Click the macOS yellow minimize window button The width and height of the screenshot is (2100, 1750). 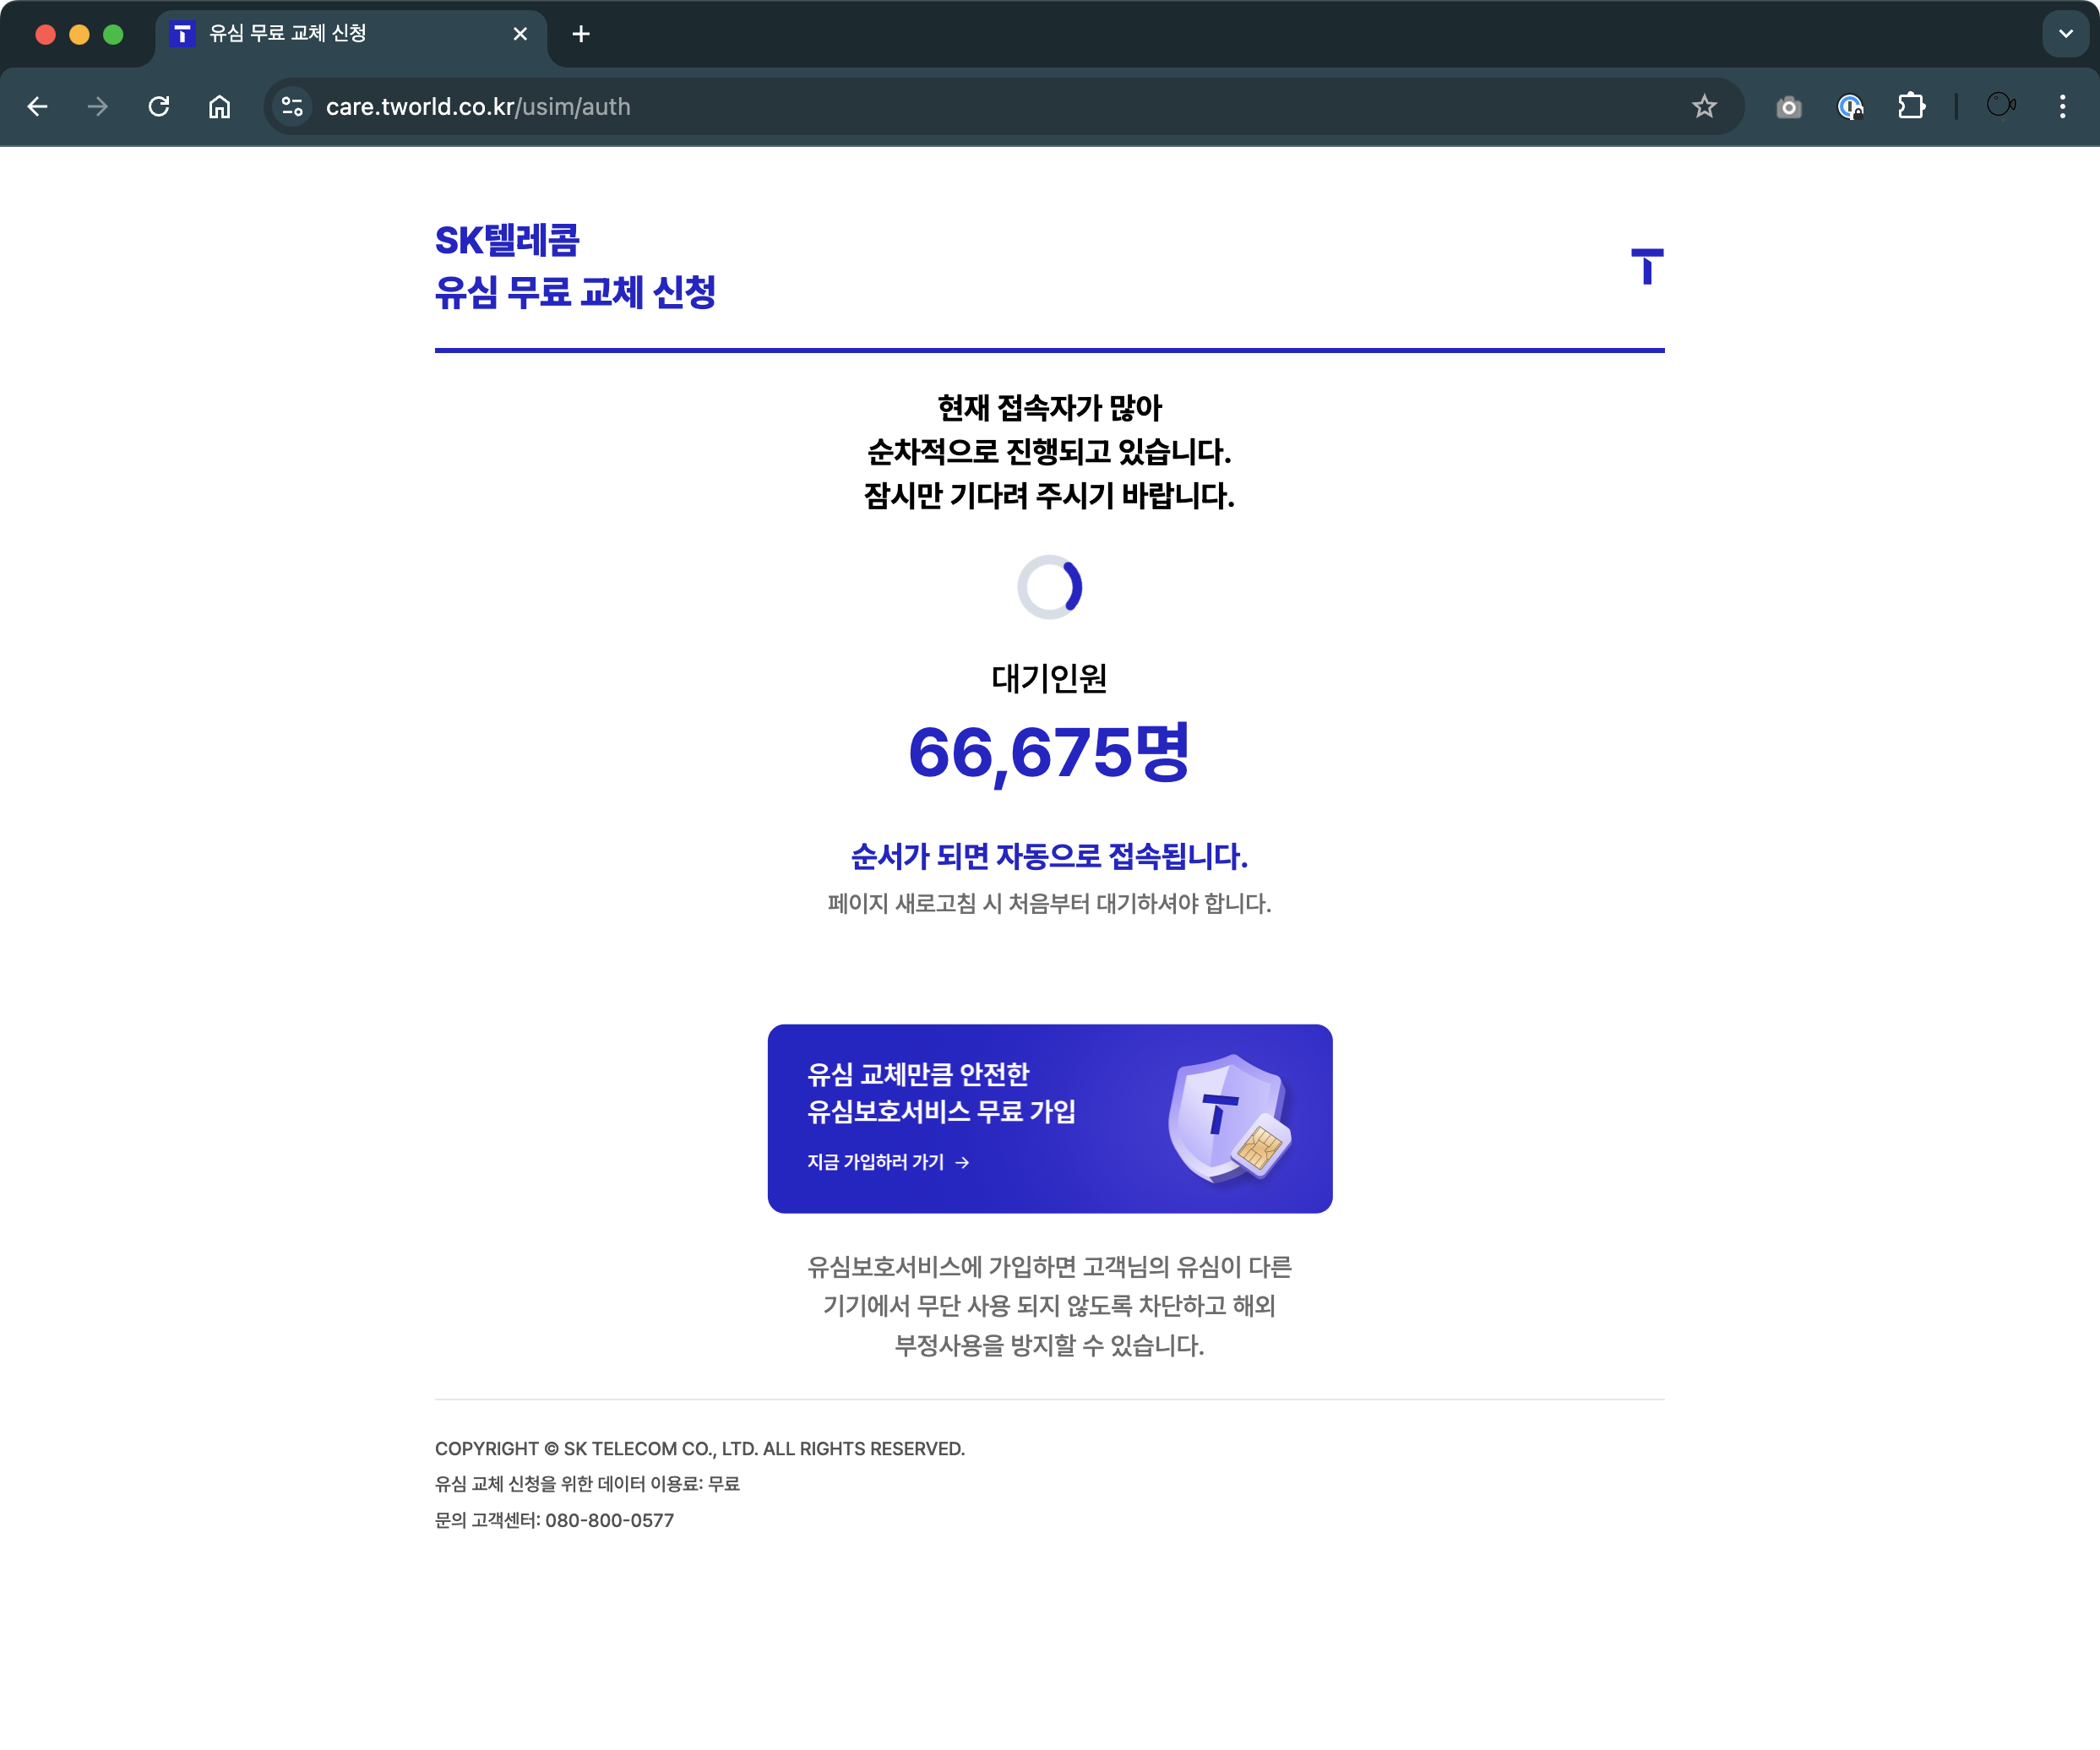(79, 34)
